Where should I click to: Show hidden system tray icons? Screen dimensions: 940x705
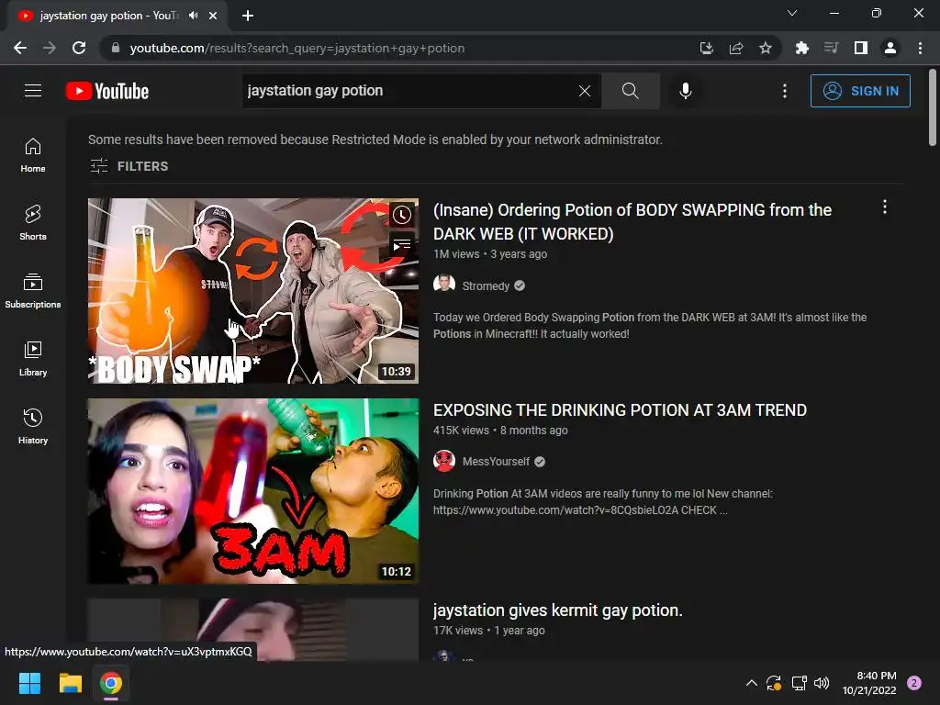[751, 683]
